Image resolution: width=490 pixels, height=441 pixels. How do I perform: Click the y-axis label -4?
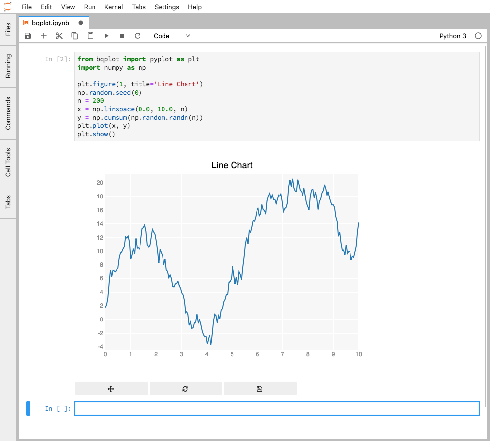click(x=101, y=346)
